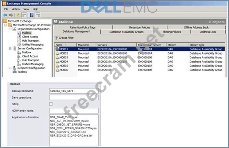Click the Back arrow toolbar icon
The width and height of the screenshot is (229, 148).
pos(5,15)
